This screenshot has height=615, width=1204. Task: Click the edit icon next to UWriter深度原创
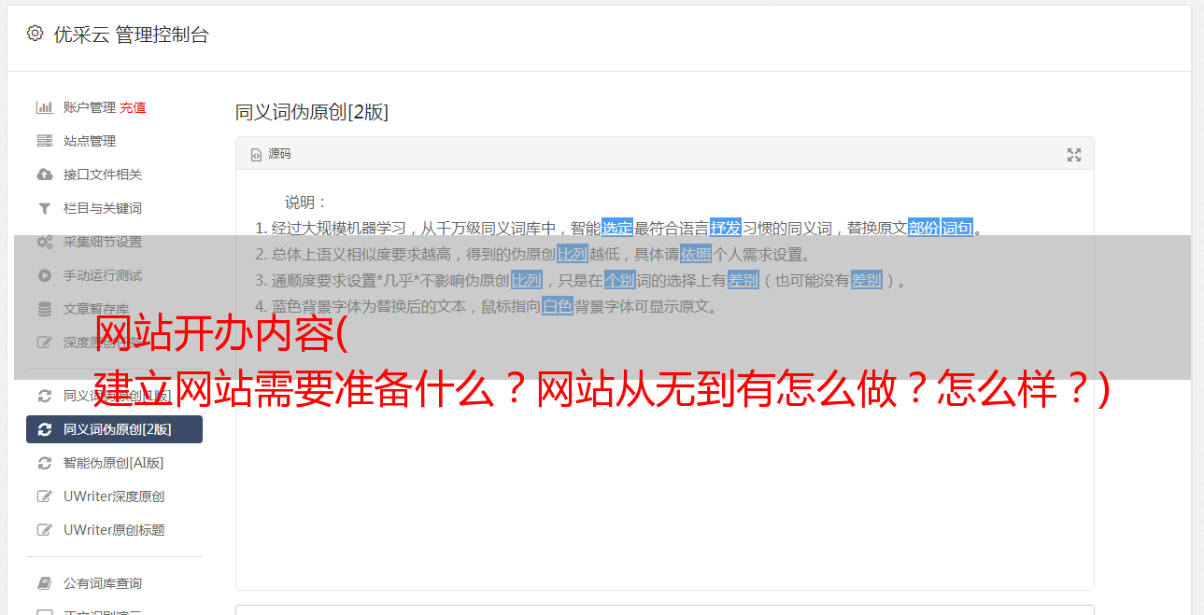[x=44, y=496]
